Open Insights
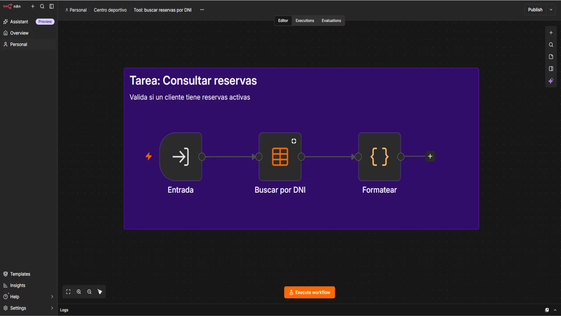 pos(18,285)
